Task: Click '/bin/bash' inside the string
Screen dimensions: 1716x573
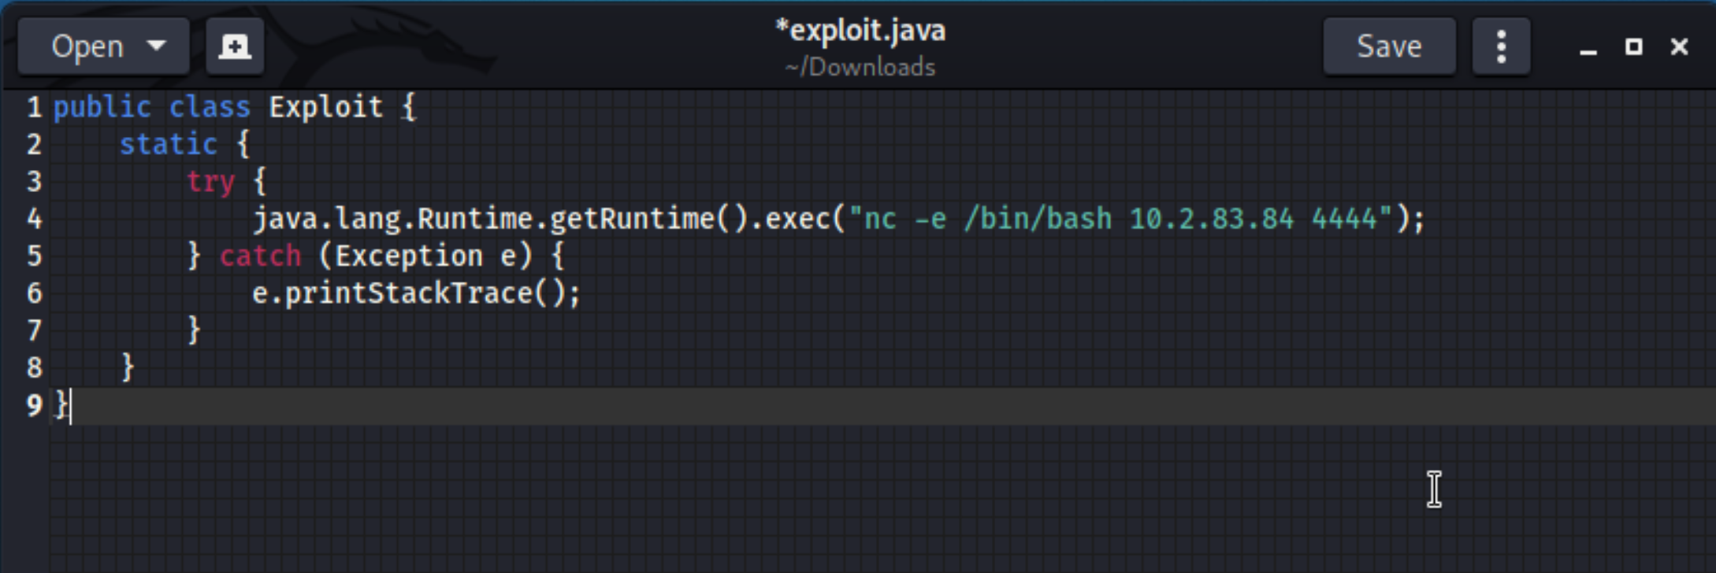Action: [1038, 219]
